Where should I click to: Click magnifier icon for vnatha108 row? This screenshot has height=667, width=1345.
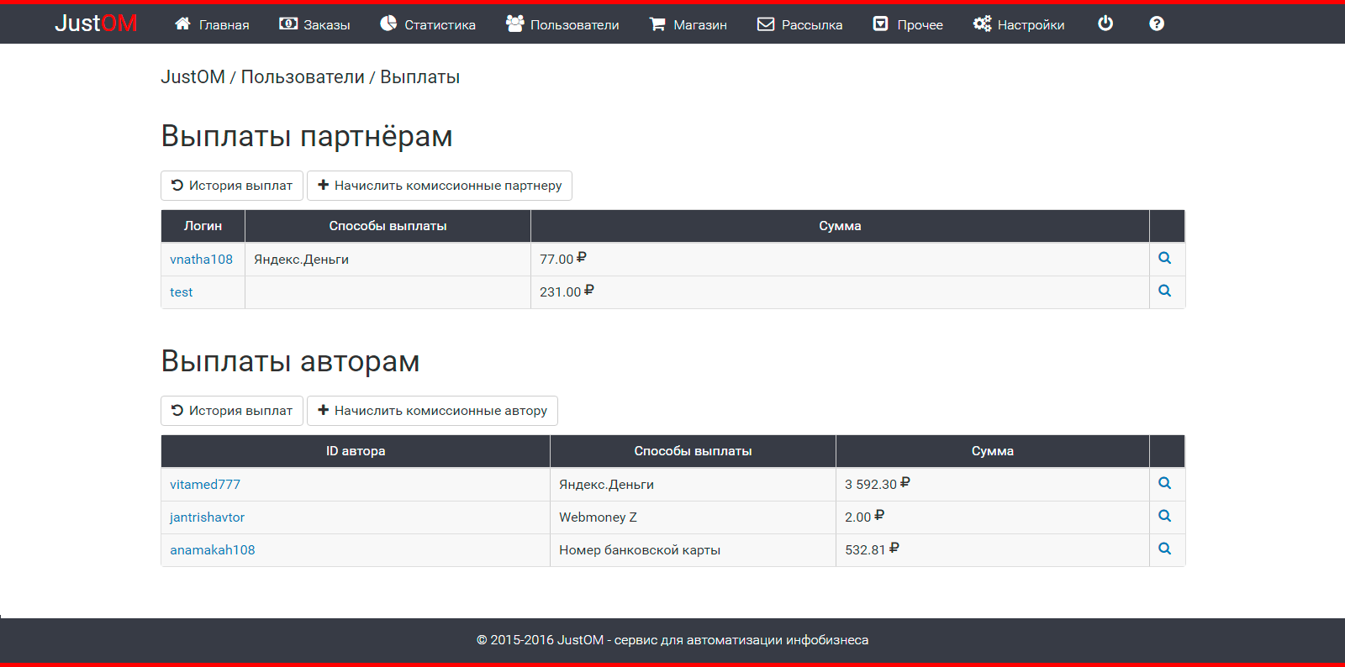click(x=1164, y=259)
